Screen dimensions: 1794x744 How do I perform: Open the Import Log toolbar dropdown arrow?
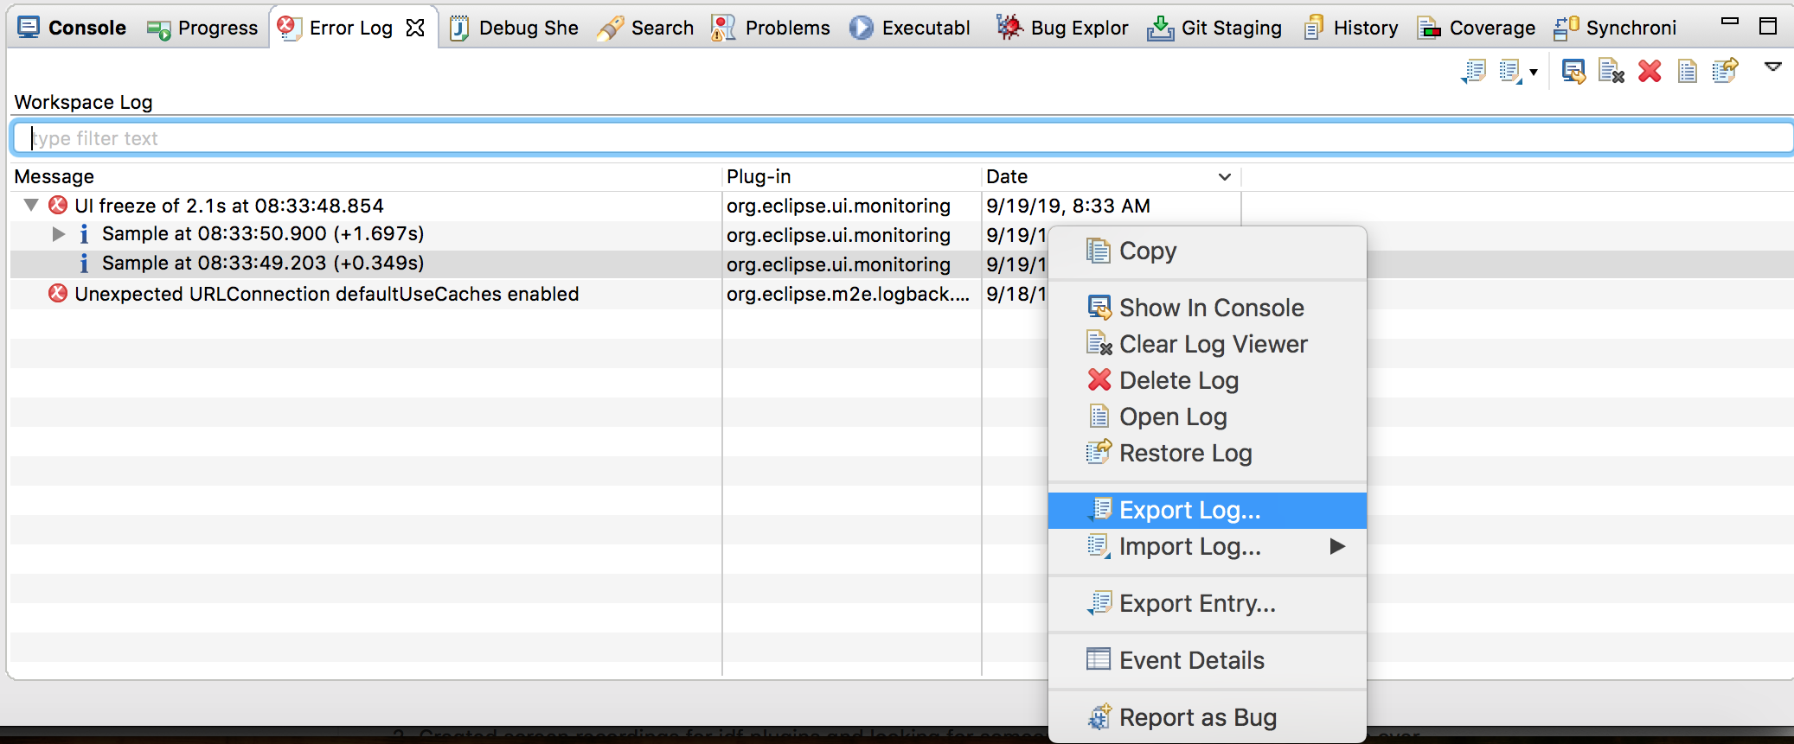coord(1534,73)
